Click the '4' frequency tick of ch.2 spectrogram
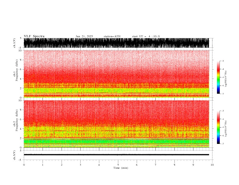239x185 pixels. tap(21, 129)
